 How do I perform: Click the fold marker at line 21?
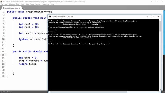pos(1,73)
